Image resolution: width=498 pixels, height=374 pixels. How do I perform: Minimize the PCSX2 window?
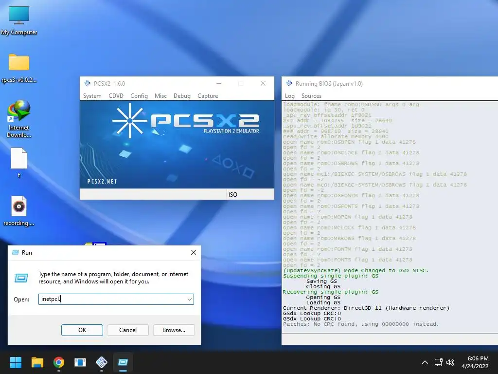pos(219,83)
